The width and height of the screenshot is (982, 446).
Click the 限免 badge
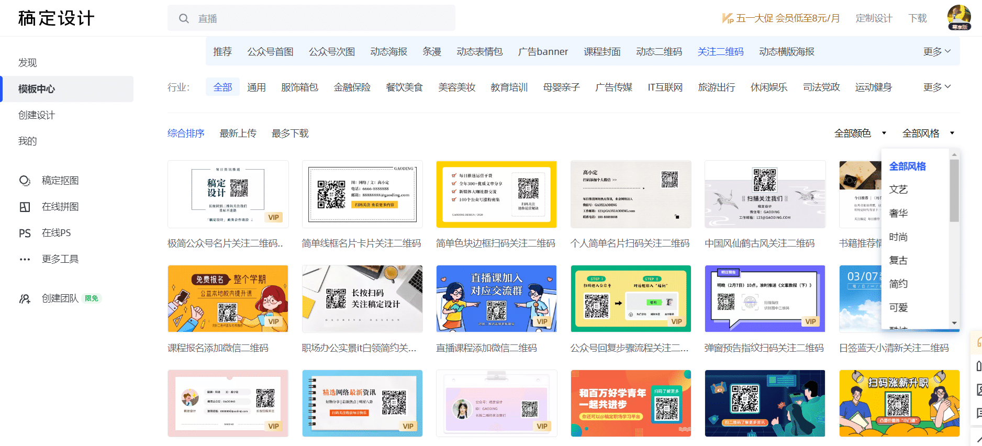(x=92, y=298)
